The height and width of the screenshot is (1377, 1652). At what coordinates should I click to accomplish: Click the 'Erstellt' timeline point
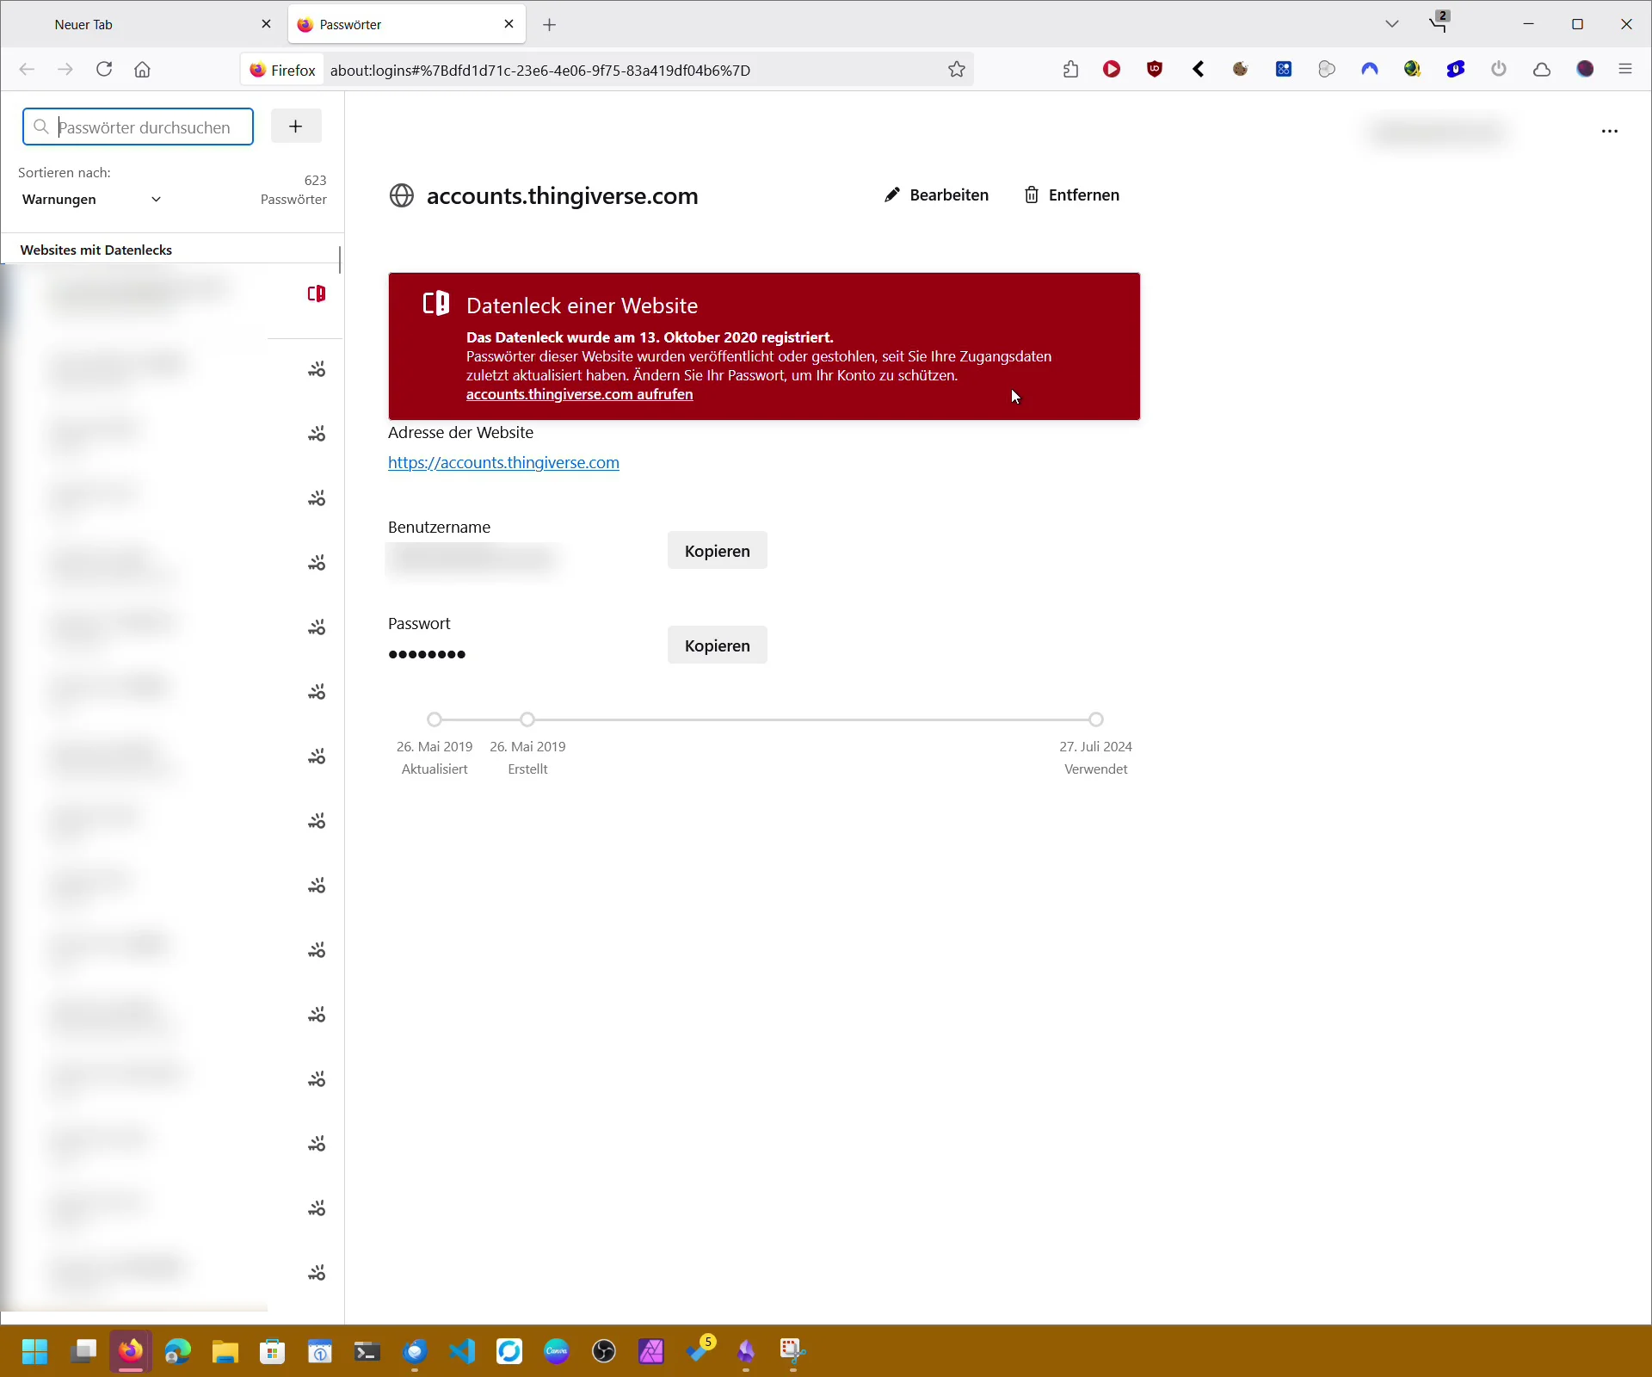[527, 719]
